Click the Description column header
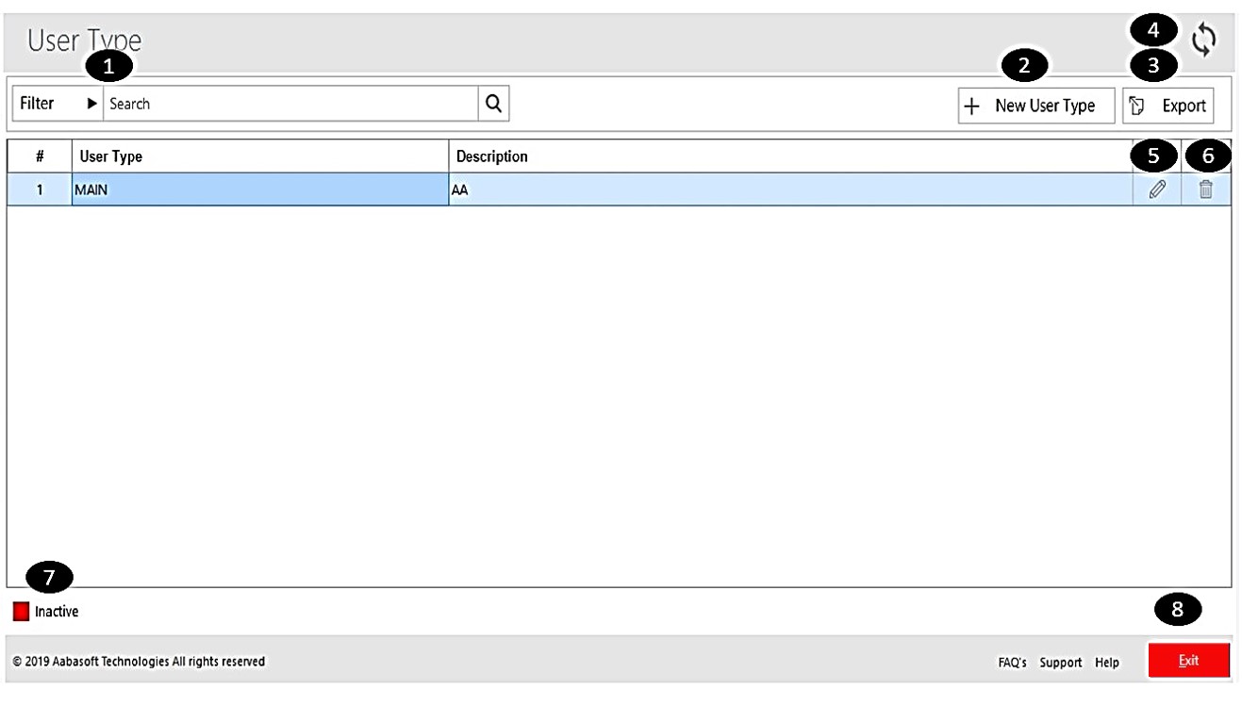This screenshot has width=1242, height=722. point(490,156)
